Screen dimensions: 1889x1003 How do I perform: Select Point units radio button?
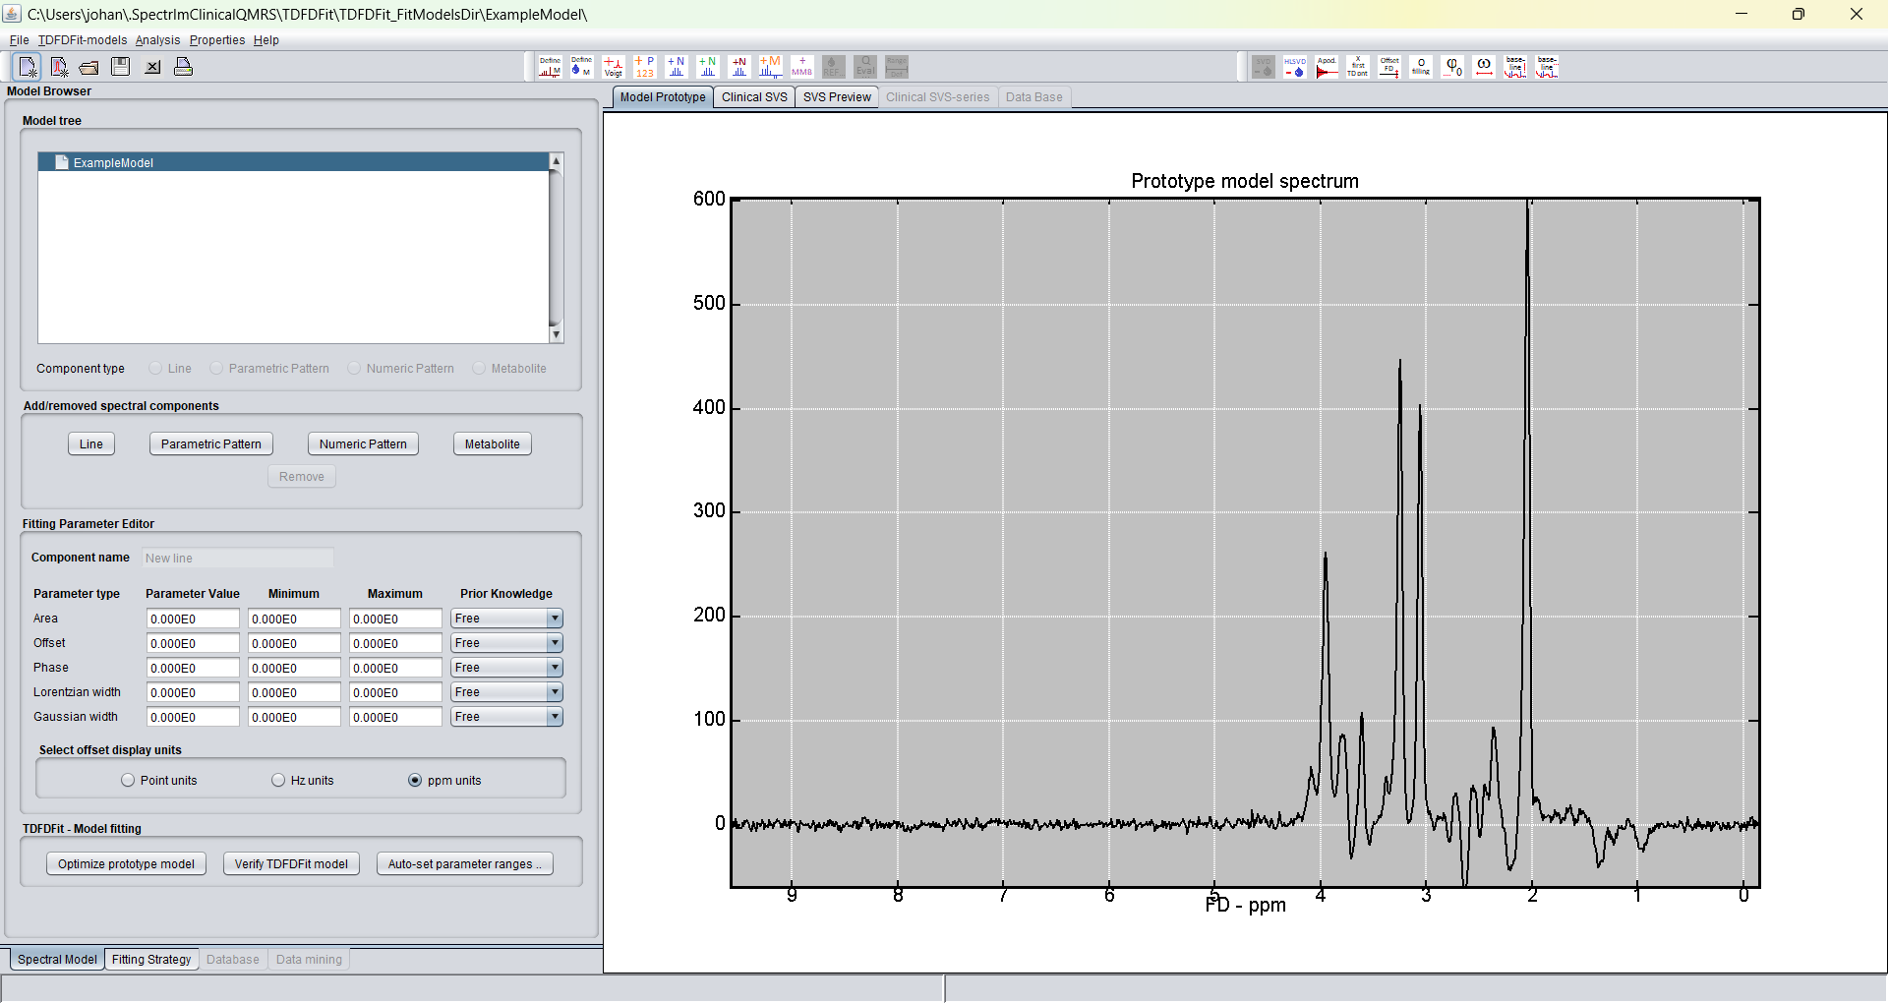pos(128,780)
